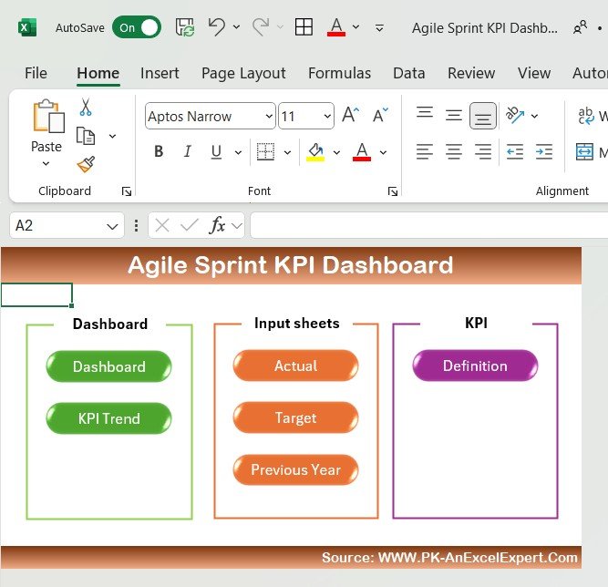The width and height of the screenshot is (608, 587).
Task: Click into the formula bar field
Action: tap(428, 225)
